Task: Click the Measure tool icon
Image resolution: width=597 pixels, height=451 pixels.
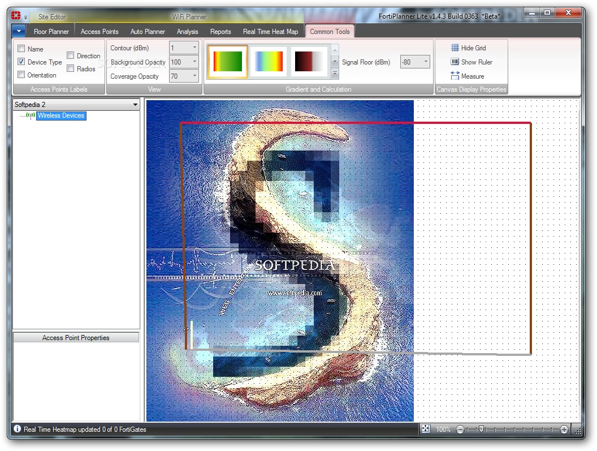Action: (455, 76)
